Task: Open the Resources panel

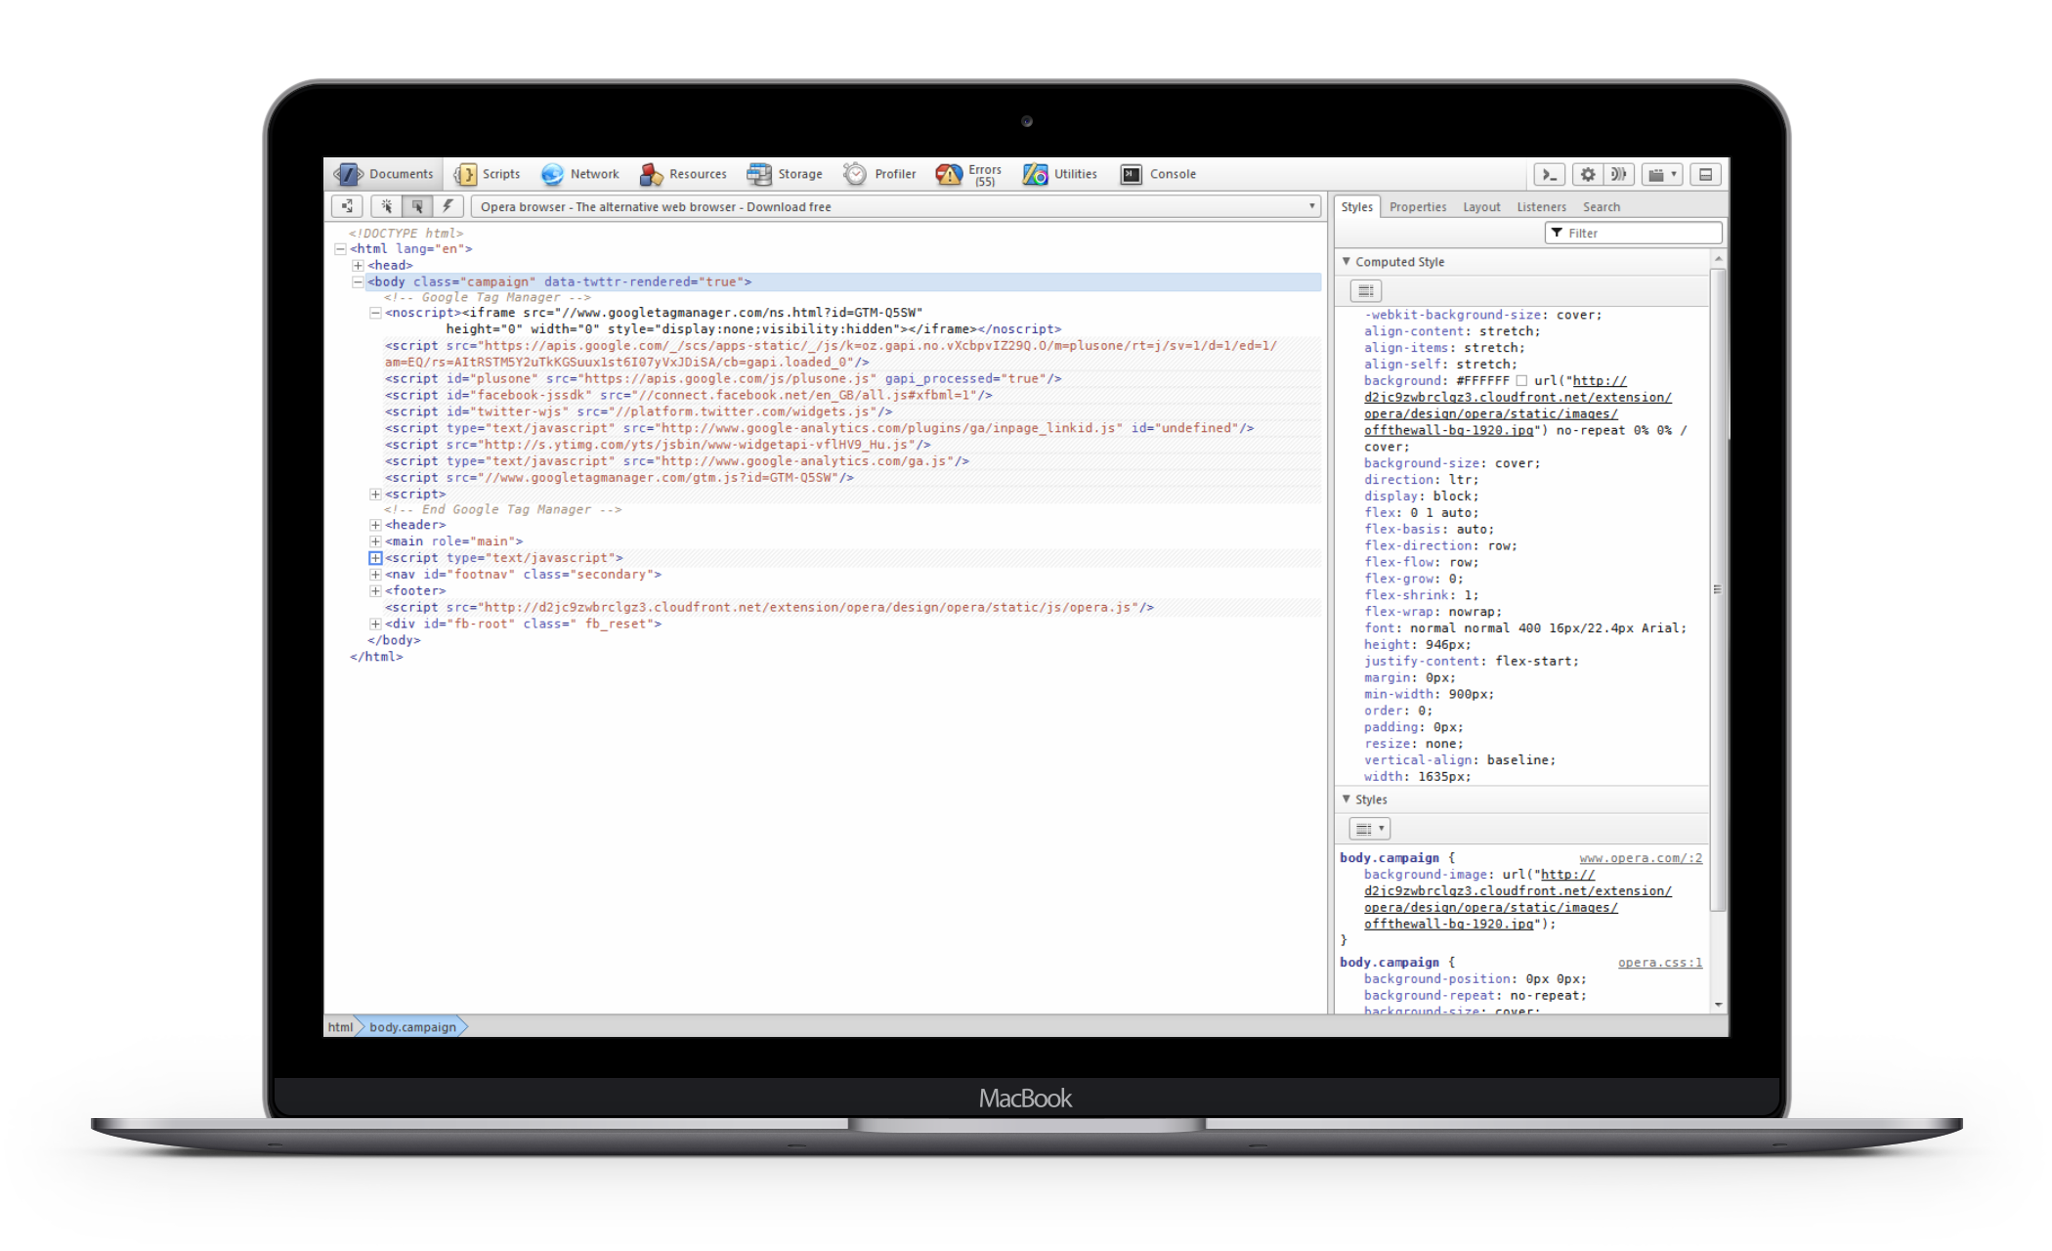Action: click(683, 174)
